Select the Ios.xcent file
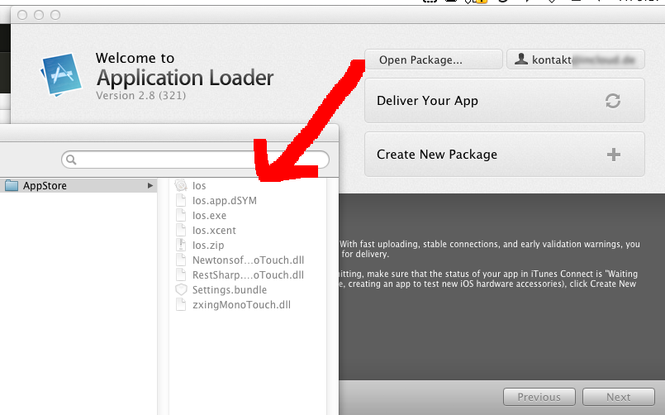Image resolution: width=665 pixels, height=415 pixels. tap(213, 231)
